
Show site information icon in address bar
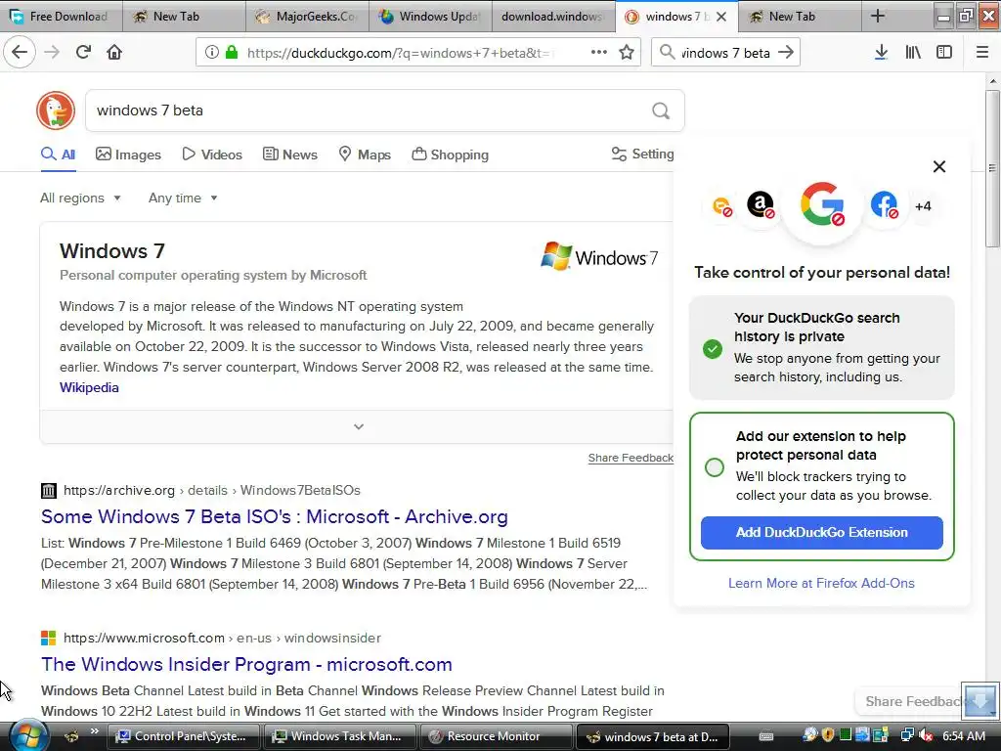[x=211, y=53]
